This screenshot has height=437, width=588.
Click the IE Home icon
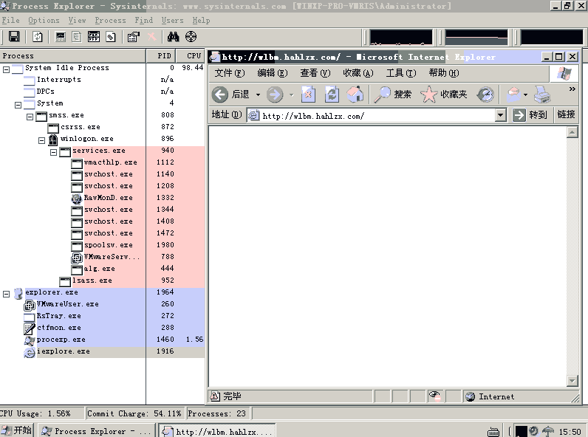point(355,94)
